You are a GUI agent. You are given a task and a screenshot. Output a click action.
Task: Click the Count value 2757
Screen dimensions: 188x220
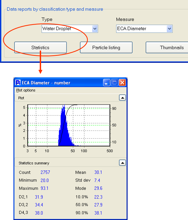tap(45, 172)
